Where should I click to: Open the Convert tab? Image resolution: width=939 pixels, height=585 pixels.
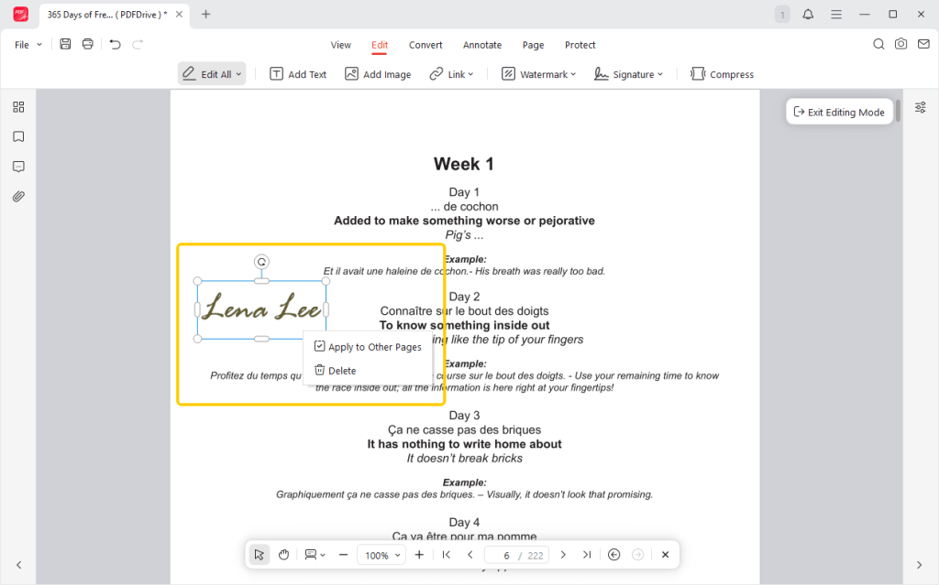[425, 45]
